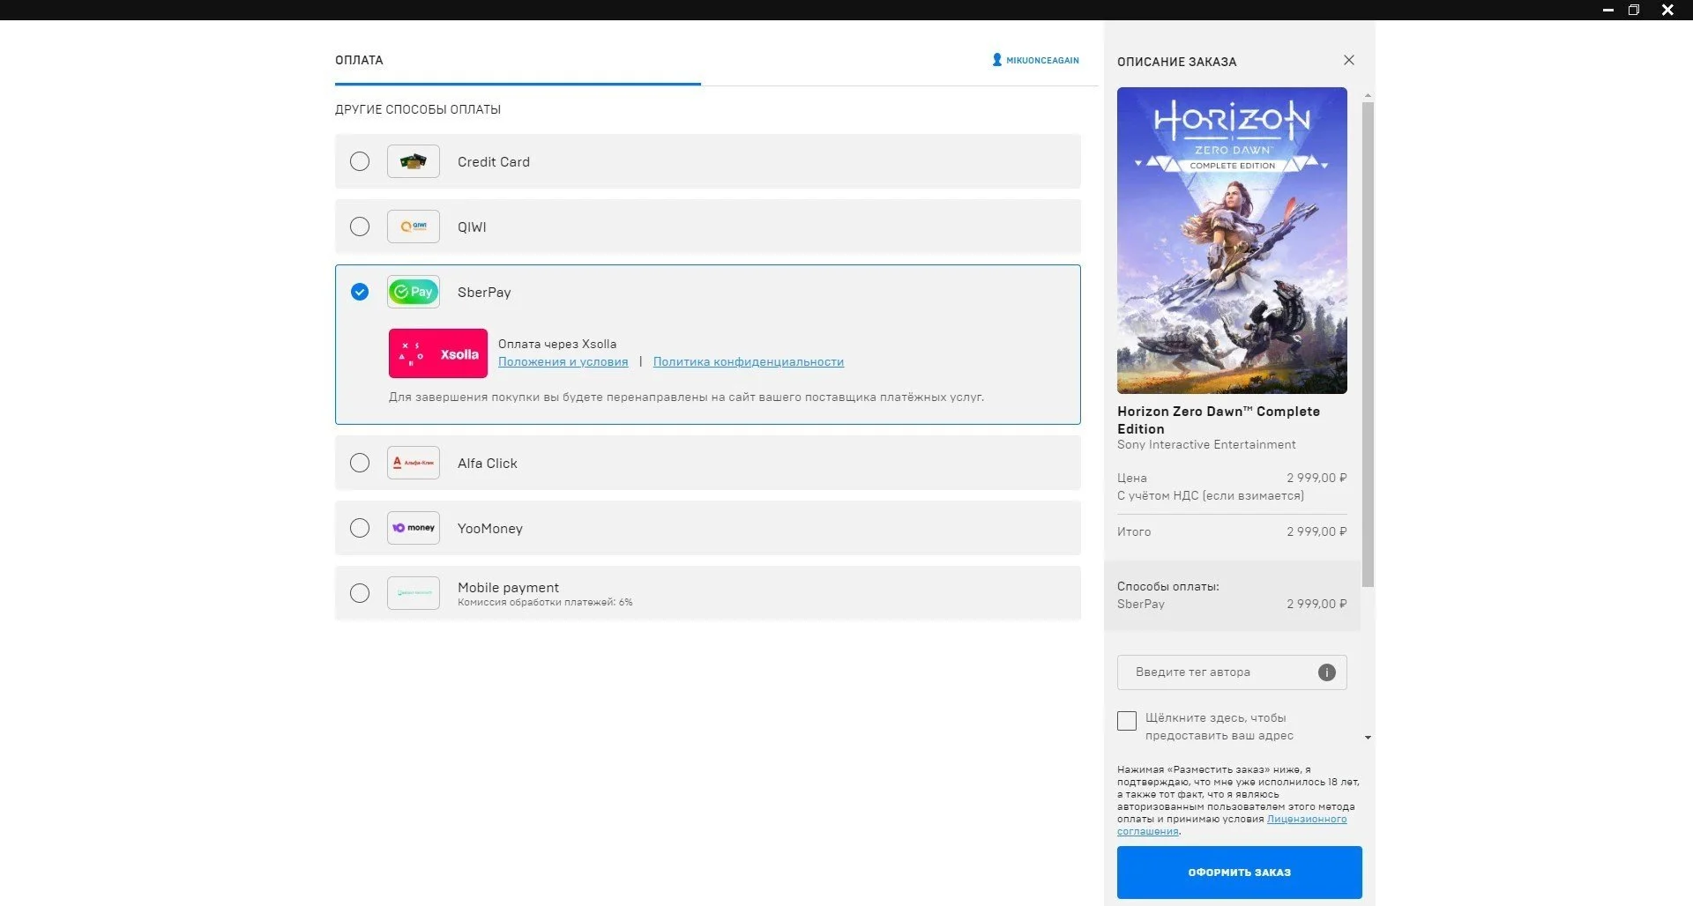Click the user profile icon

pos(997,60)
